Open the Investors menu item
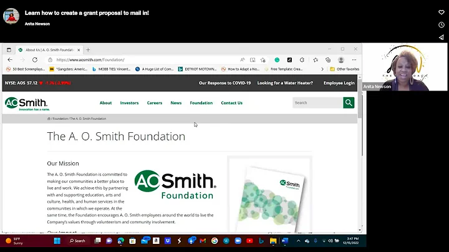The width and height of the screenshot is (449, 252). coord(129,103)
